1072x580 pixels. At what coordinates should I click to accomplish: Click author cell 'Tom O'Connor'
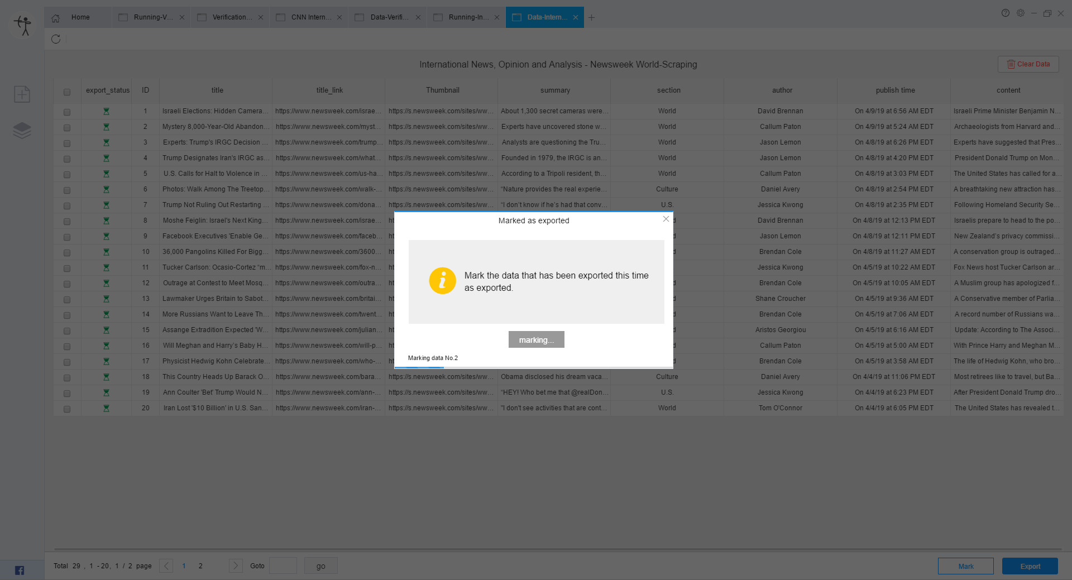click(780, 408)
